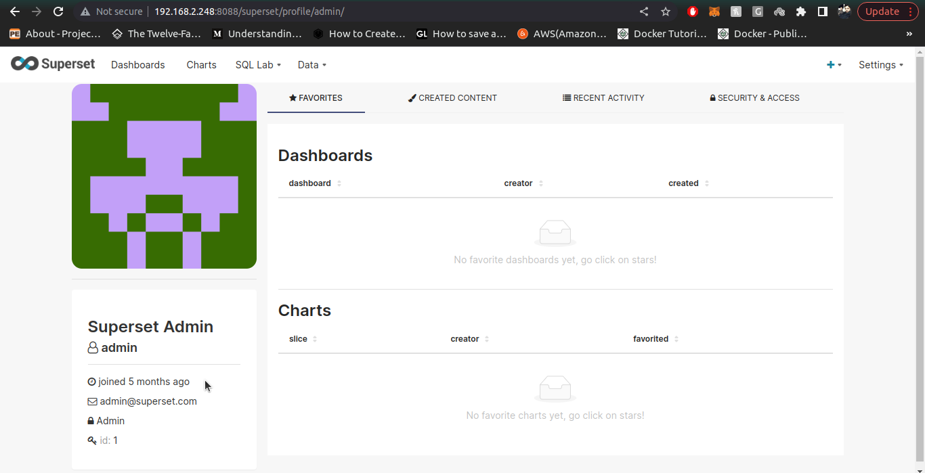Sort charts by the favorited column icon
This screenshot has width=925, height=473.
point(676,339)
